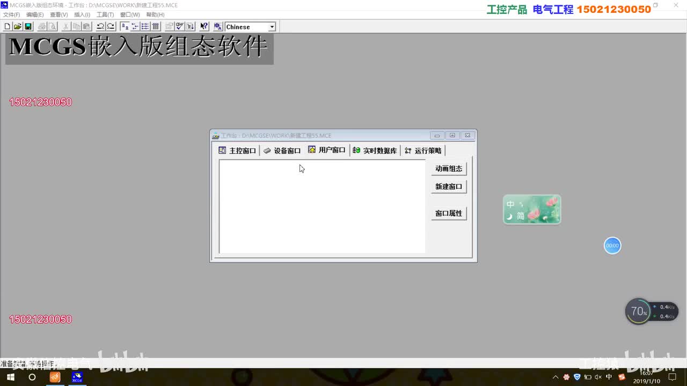687x386 pixels.
Task: Open the MCGS taskbar application icon
Action: (77, 377)
